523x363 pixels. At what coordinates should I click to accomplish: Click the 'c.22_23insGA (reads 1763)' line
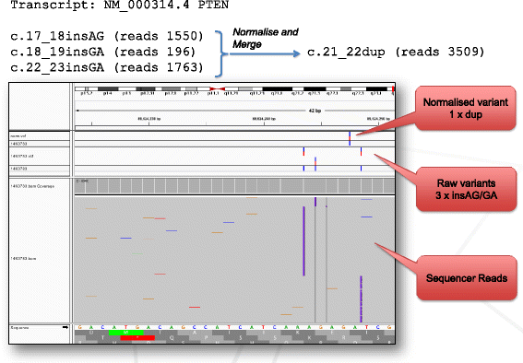tap(107, 67)
